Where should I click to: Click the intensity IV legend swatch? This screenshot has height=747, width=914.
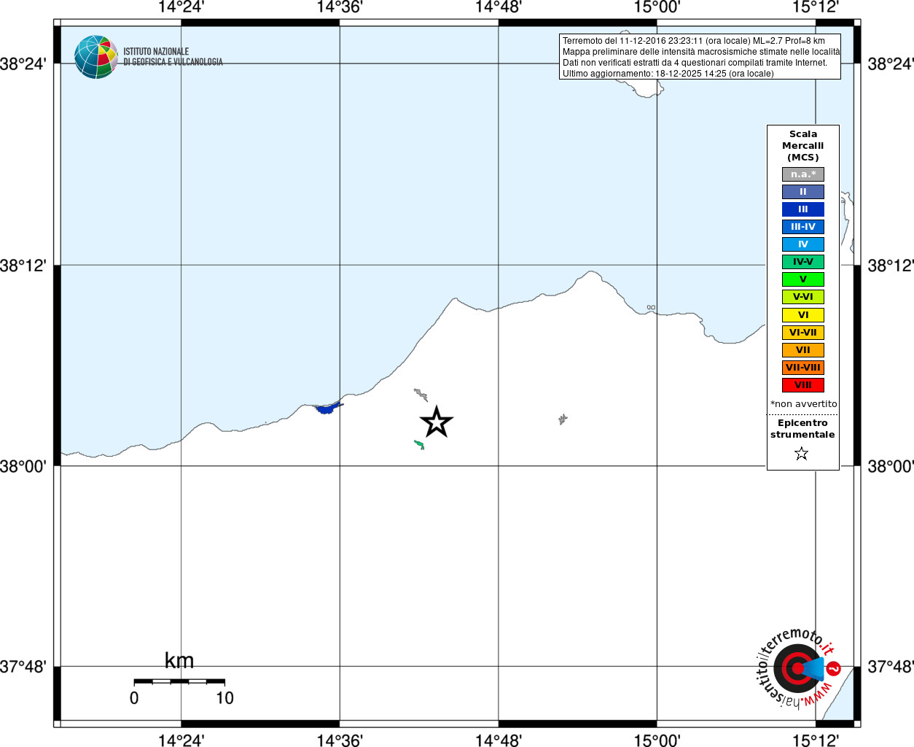803,244
